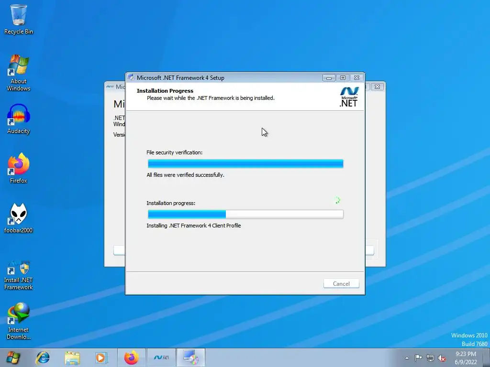Open the clock showing 9:23 PM
This screenshot has height=367, width=490.
(x=466, y=358)
